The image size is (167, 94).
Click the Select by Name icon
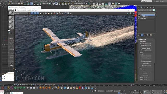point(22,4)
